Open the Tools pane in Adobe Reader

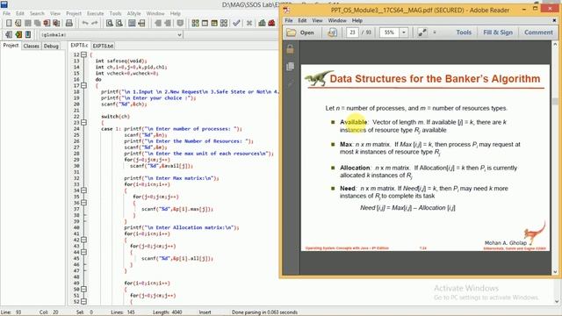pos(464,32)
